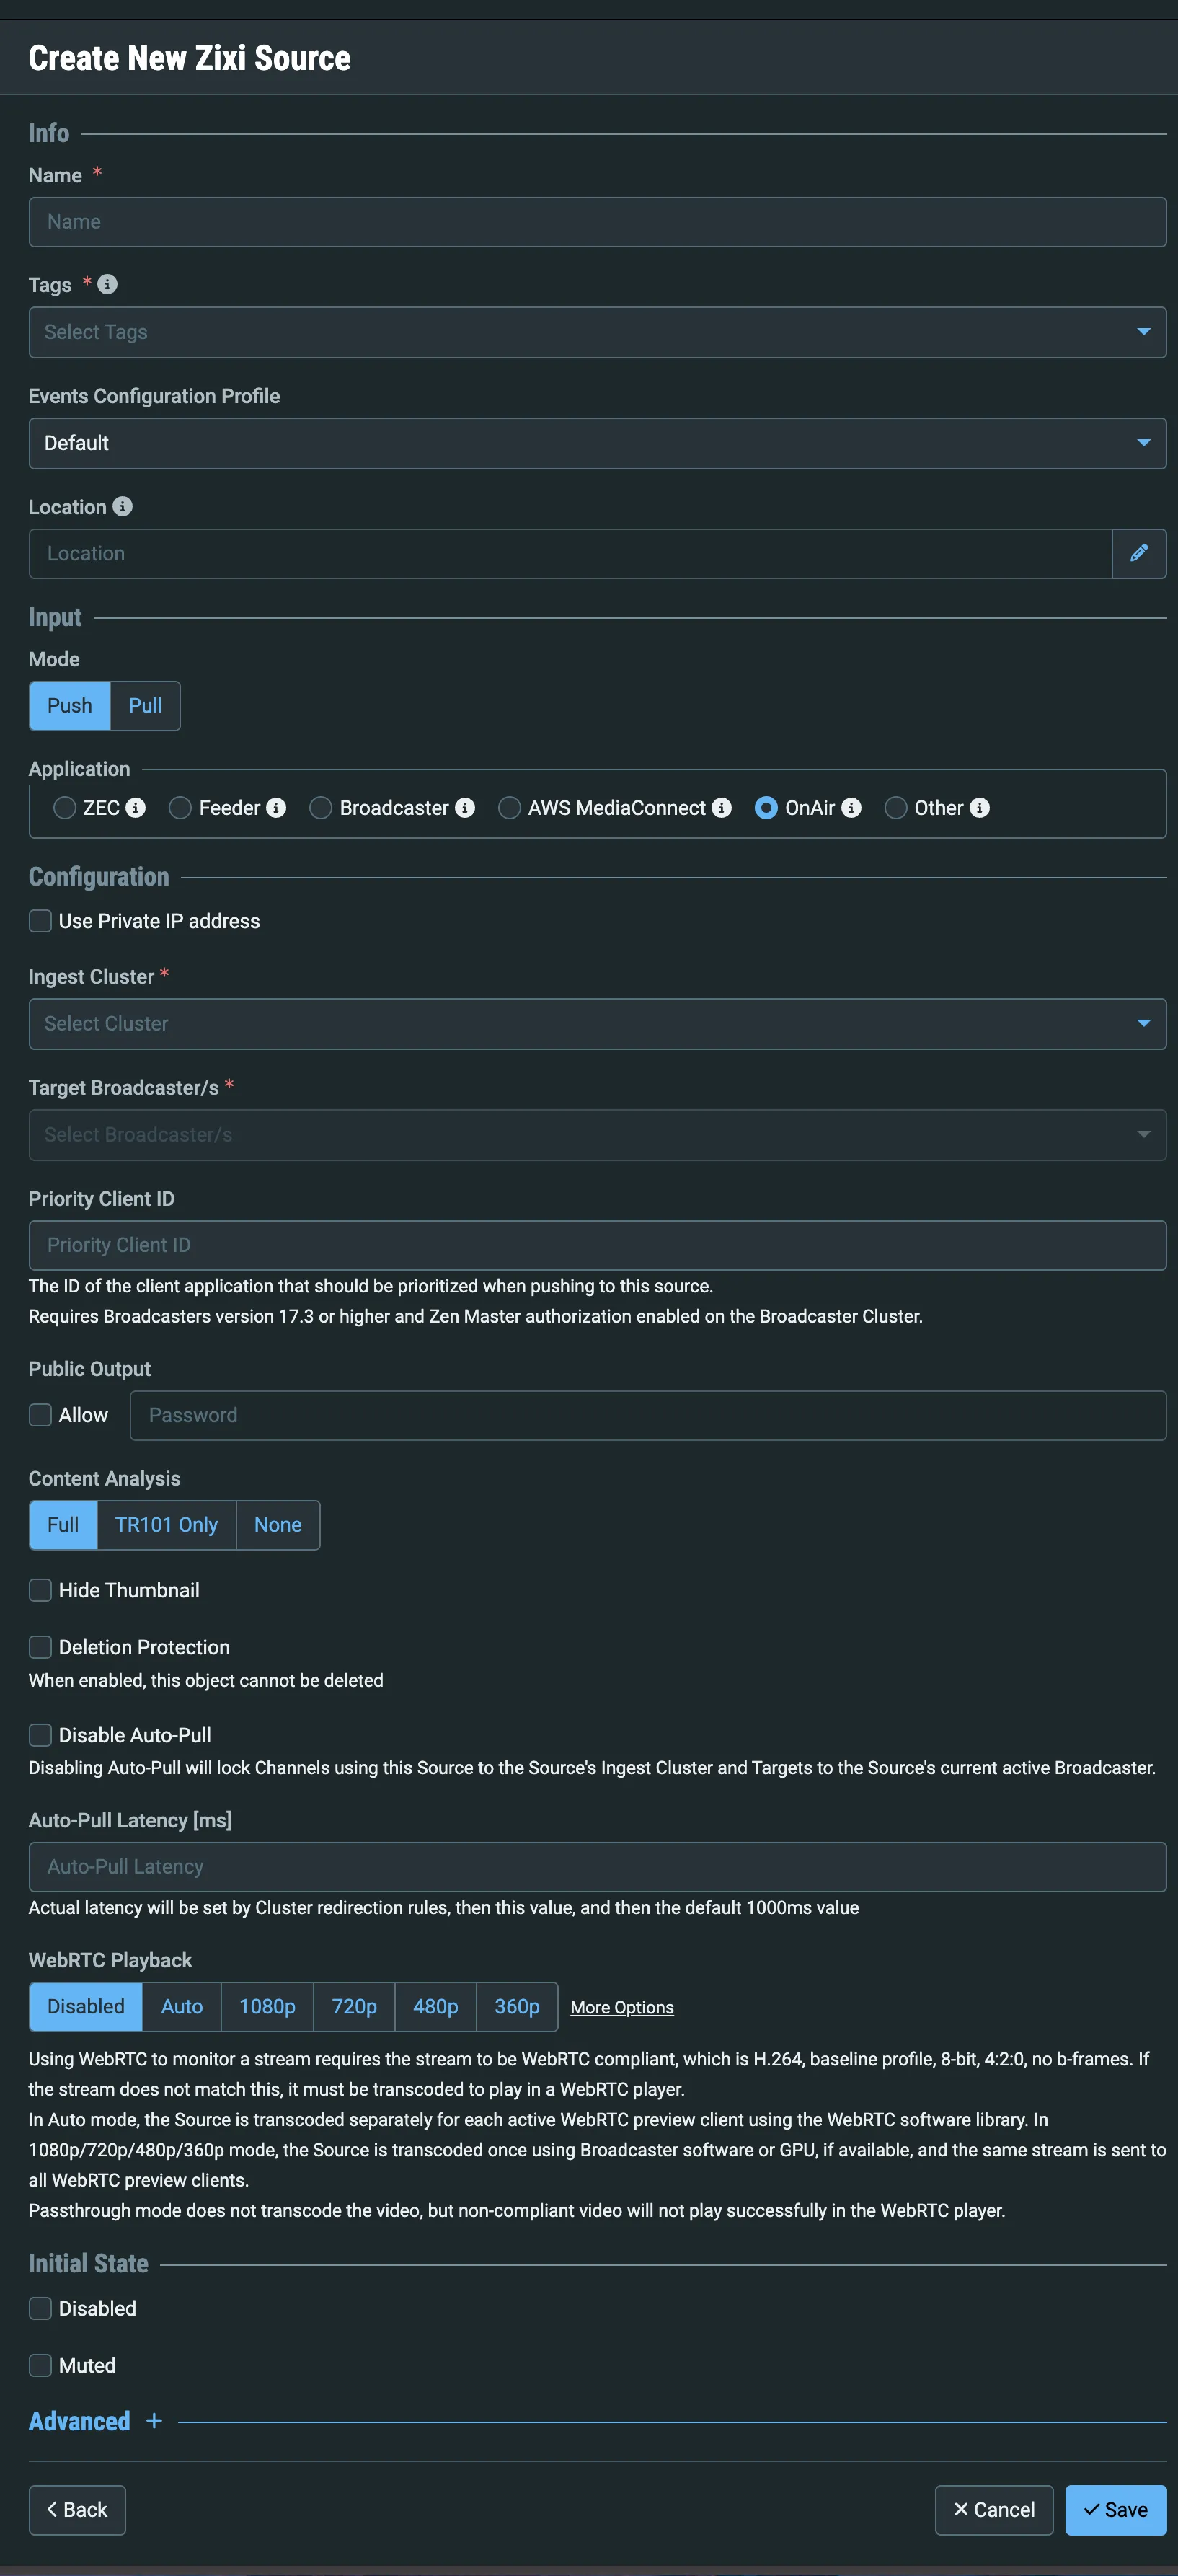Select the Broadcaster application radio button
1178x2576 pixels.
321,808
